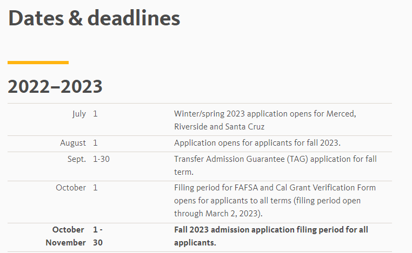Viewport: 412px width, 253px height.
Task: Click the Dates & deadlines heading
Action: click(x=94, y=18)
